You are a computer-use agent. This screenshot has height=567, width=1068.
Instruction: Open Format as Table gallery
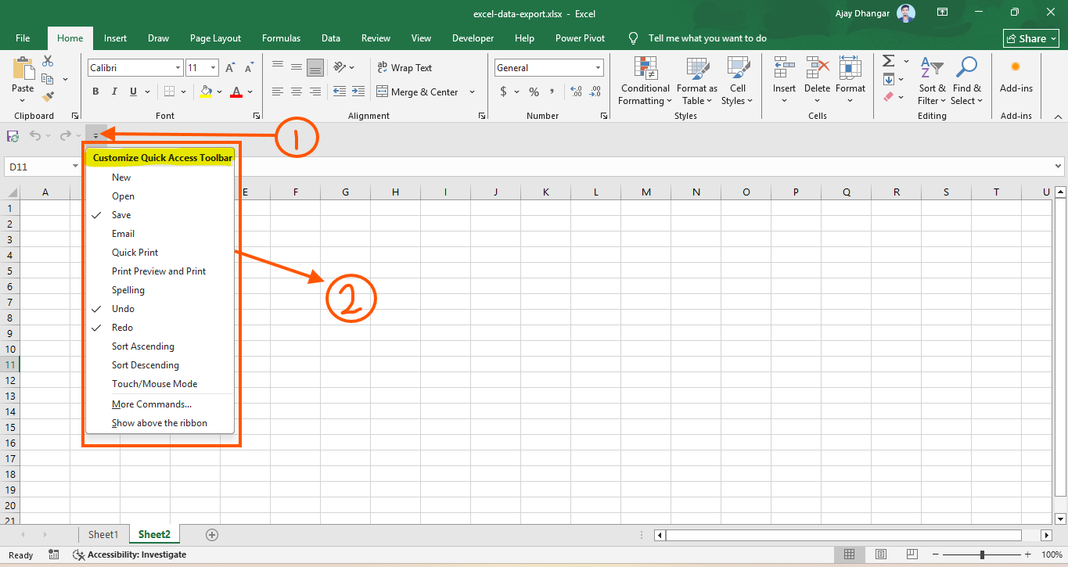[697, 81]
